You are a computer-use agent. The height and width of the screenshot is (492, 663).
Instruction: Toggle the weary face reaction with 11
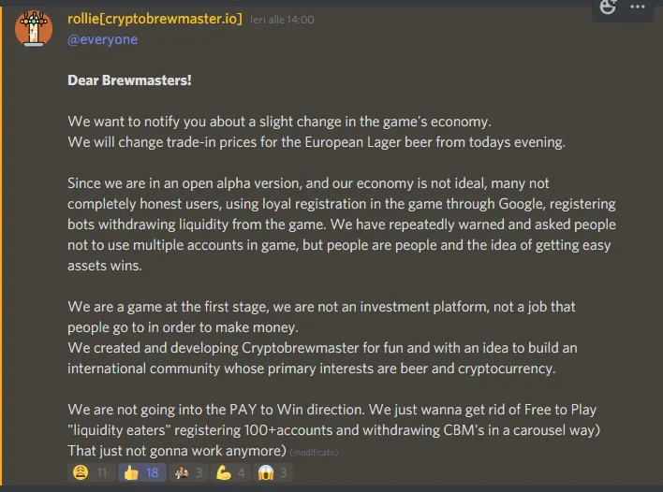(91, 472)
